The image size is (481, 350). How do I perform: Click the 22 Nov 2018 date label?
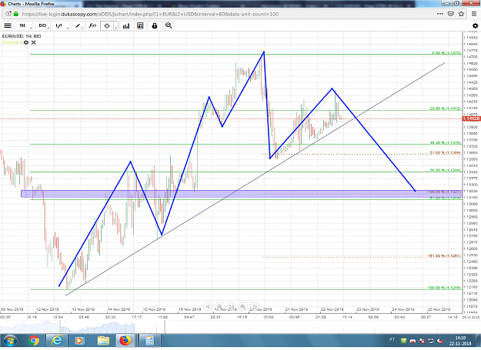point(332,309)
